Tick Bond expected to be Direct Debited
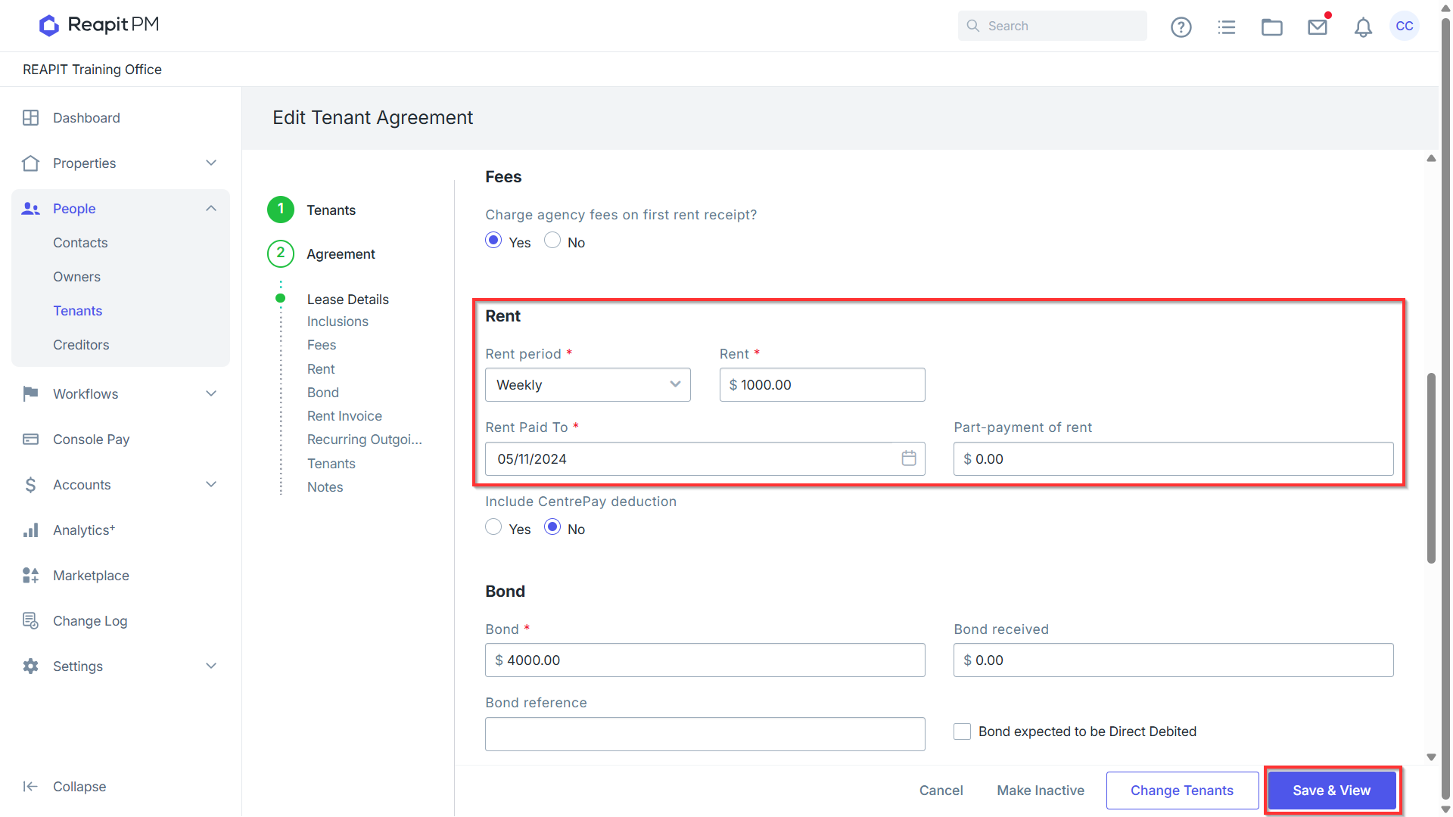 coord(962,732)
